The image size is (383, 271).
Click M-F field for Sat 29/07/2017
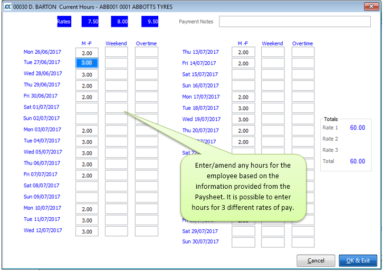pos(243,231)
